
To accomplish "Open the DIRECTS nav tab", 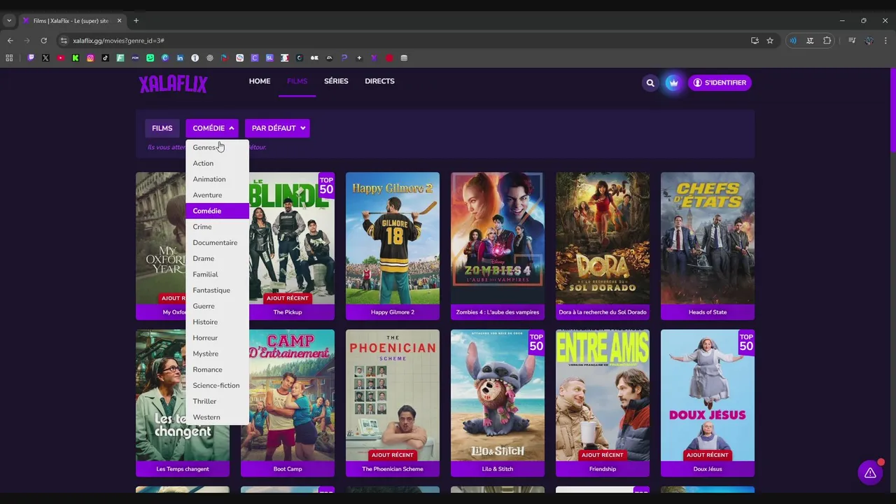I will [x=379, y=81].
